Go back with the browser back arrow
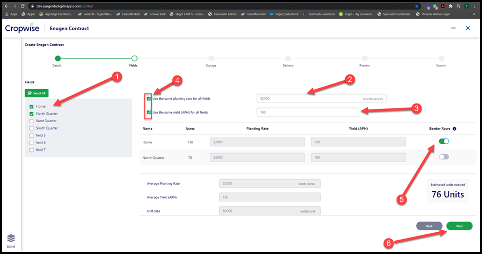The height and width of the screenshot is (254, 482). [x=6, y=6]
